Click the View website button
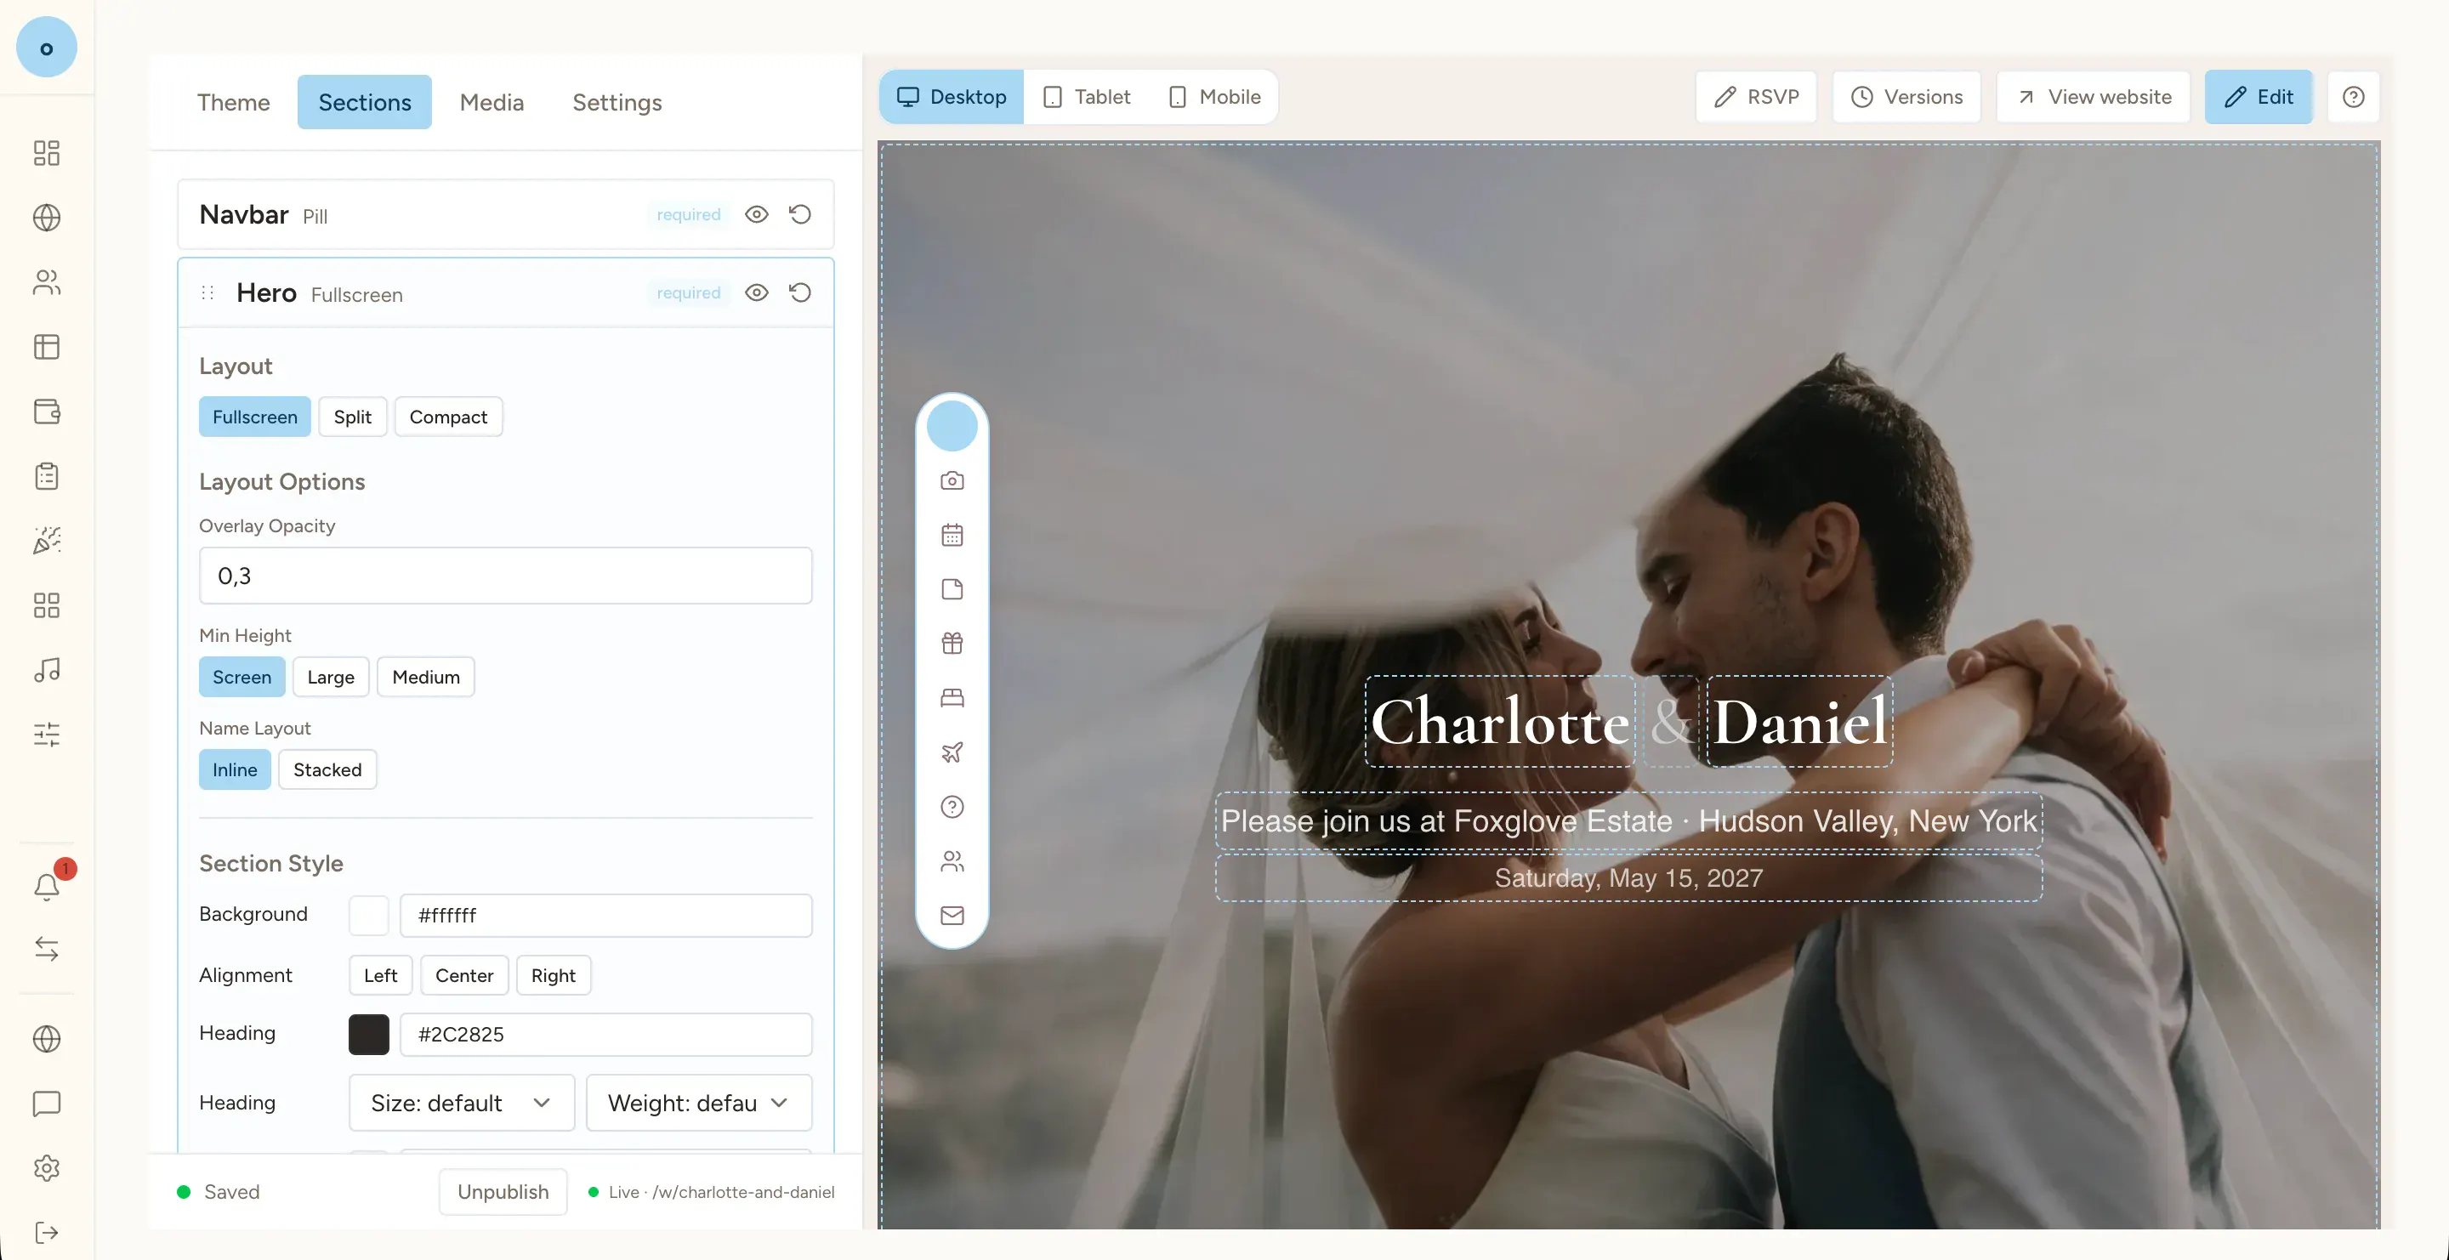Screen dimensions: 2449x1260 point(2093,97)
